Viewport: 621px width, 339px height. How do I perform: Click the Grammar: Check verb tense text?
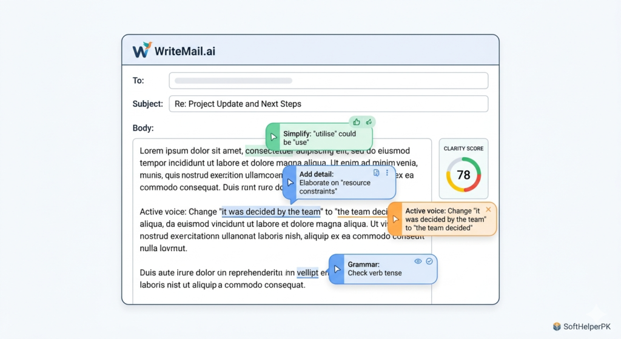(x=374, y=269)
